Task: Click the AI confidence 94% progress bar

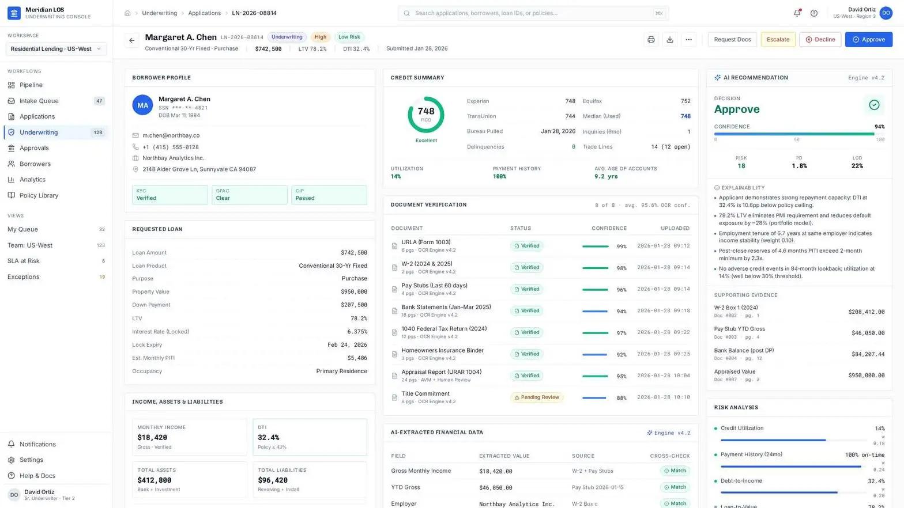Action: pos(799,134)
